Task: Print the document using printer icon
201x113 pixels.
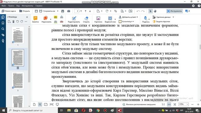Action: (x=62, y=11)
